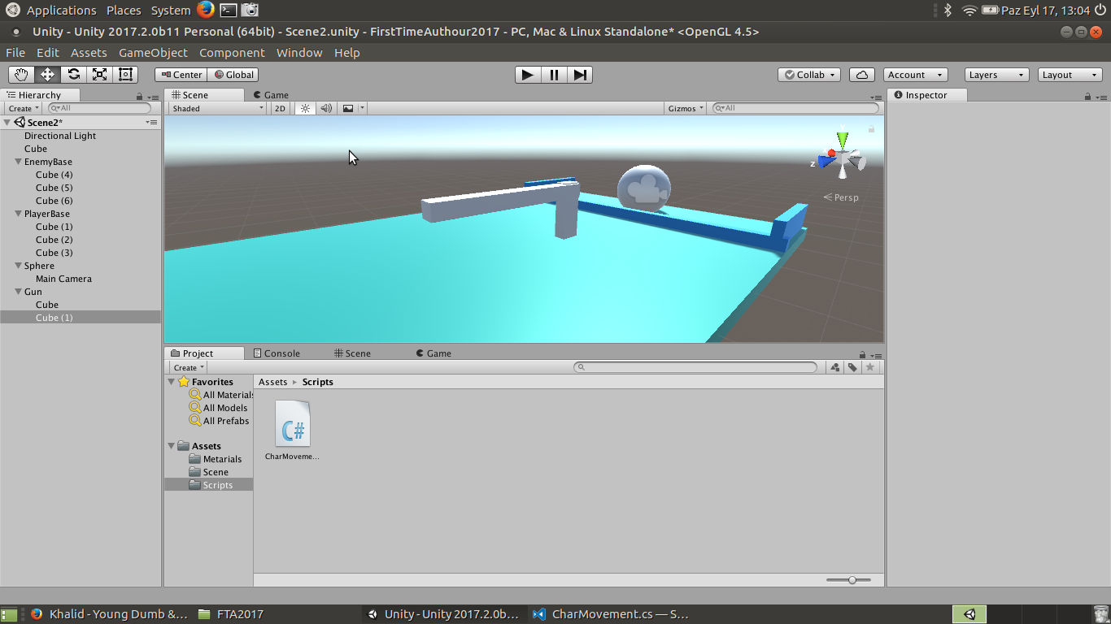Open the Window menu
1111x624 pixels.
(299, 53)
